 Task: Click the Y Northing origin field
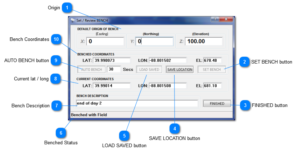click(x=155, y=41)
